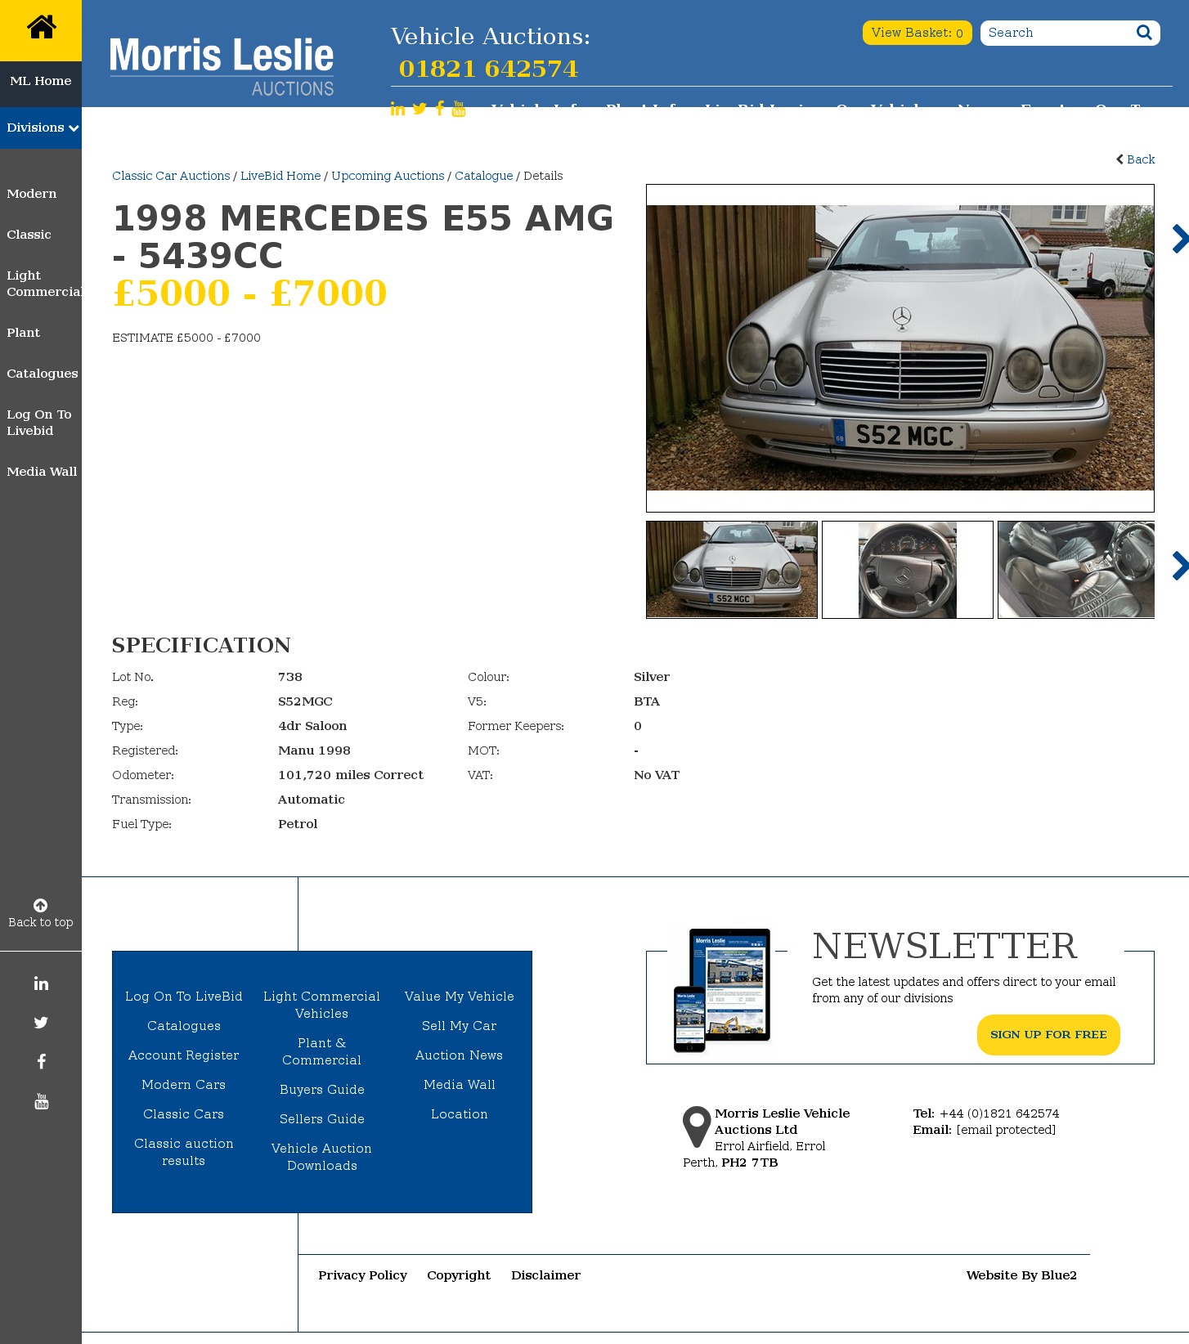This screenshot has height=1344, width=1189.
Task: Open Upcoming Auctions breadcrumb
Action: [x=388, y=176]
